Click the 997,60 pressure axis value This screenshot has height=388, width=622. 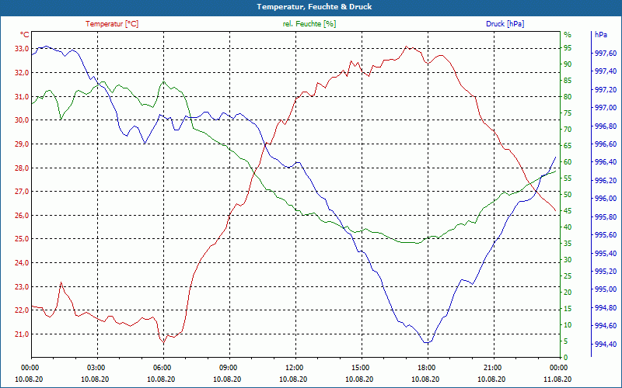[x=606, y=53]
